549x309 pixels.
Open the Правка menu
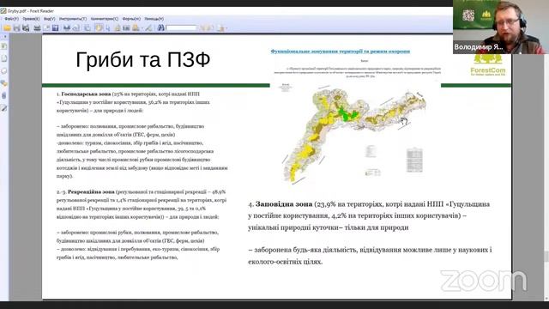(x=31, y=19)
